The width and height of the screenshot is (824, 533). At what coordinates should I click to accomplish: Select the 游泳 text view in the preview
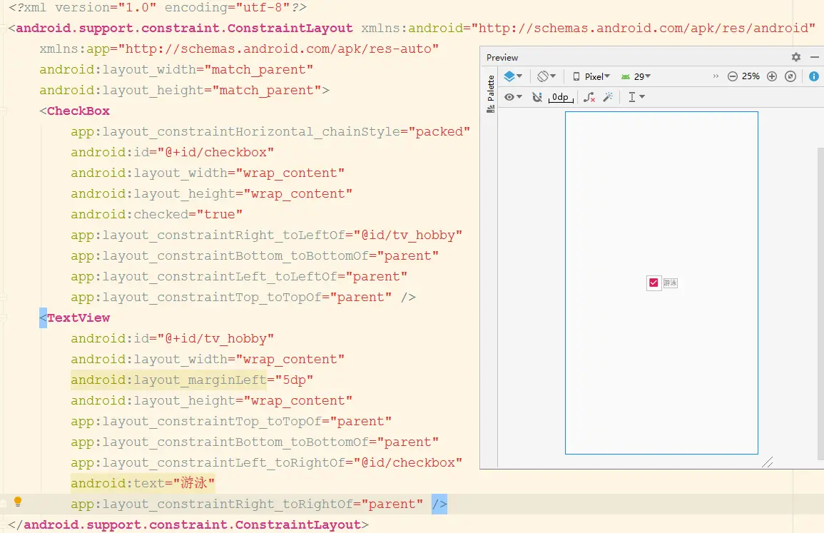[x=670, y=283]
